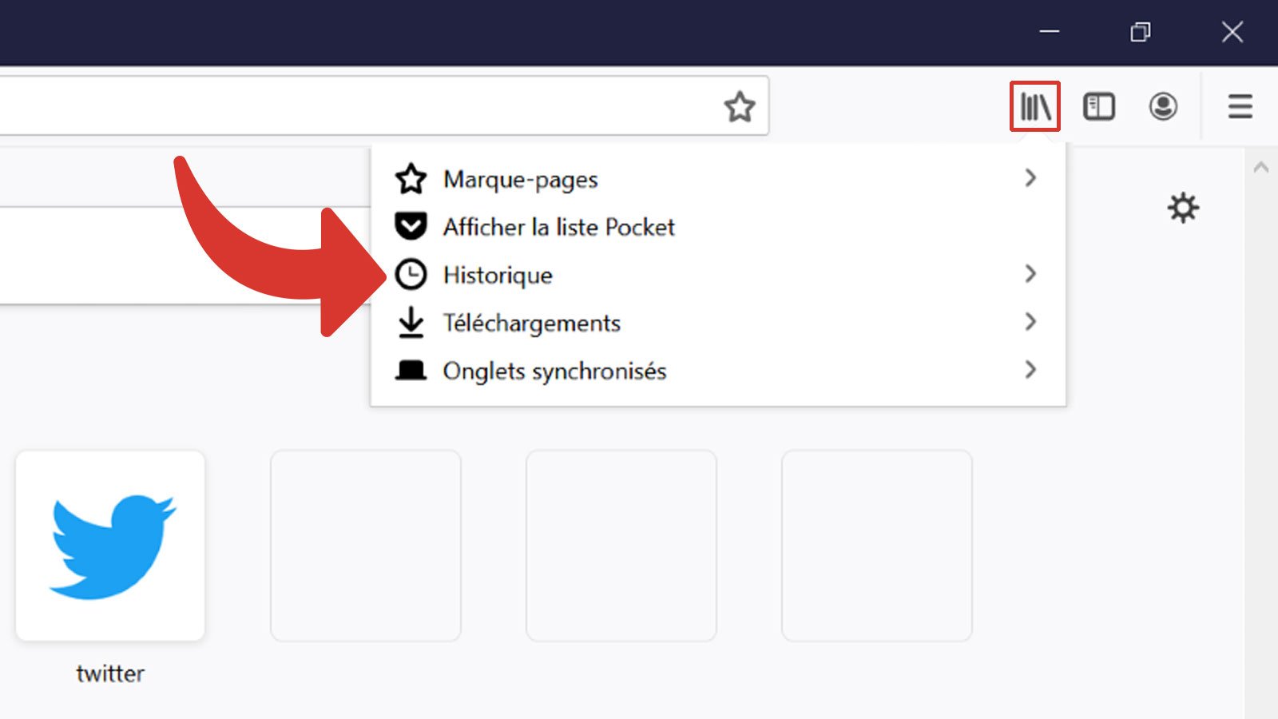Click the Marque-pages star icon
The image size is (1278, 719).
tap(411, 179)
